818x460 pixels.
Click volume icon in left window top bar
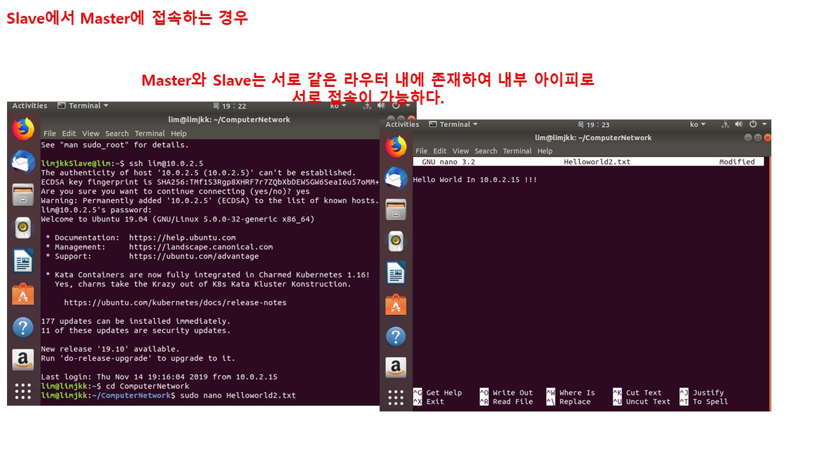(382, 106)
